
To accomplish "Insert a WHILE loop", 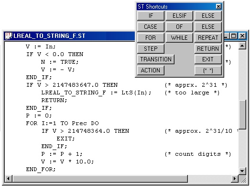I will click(x=179, y=37).
